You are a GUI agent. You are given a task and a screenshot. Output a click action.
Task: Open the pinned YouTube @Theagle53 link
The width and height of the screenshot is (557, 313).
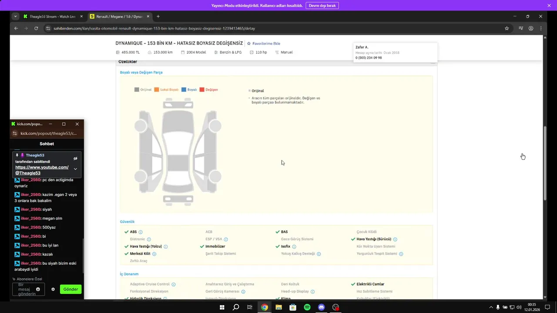click(x=42, y=170)
